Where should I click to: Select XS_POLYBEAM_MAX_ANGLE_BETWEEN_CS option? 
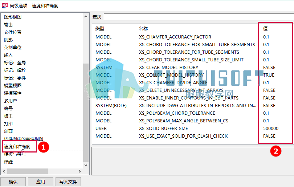[x=184, y=121]
